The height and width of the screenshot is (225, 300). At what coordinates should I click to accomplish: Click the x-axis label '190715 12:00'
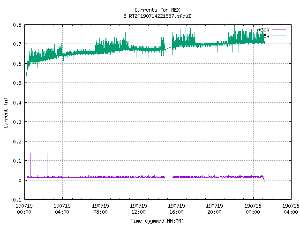(138, 209)
